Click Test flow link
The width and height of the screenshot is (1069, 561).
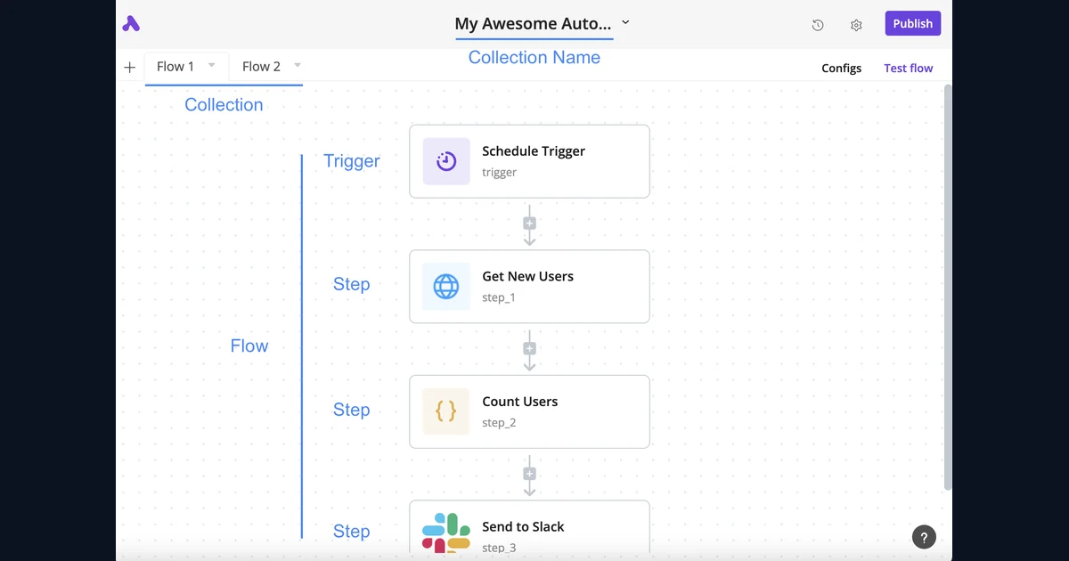coord(909,68)
